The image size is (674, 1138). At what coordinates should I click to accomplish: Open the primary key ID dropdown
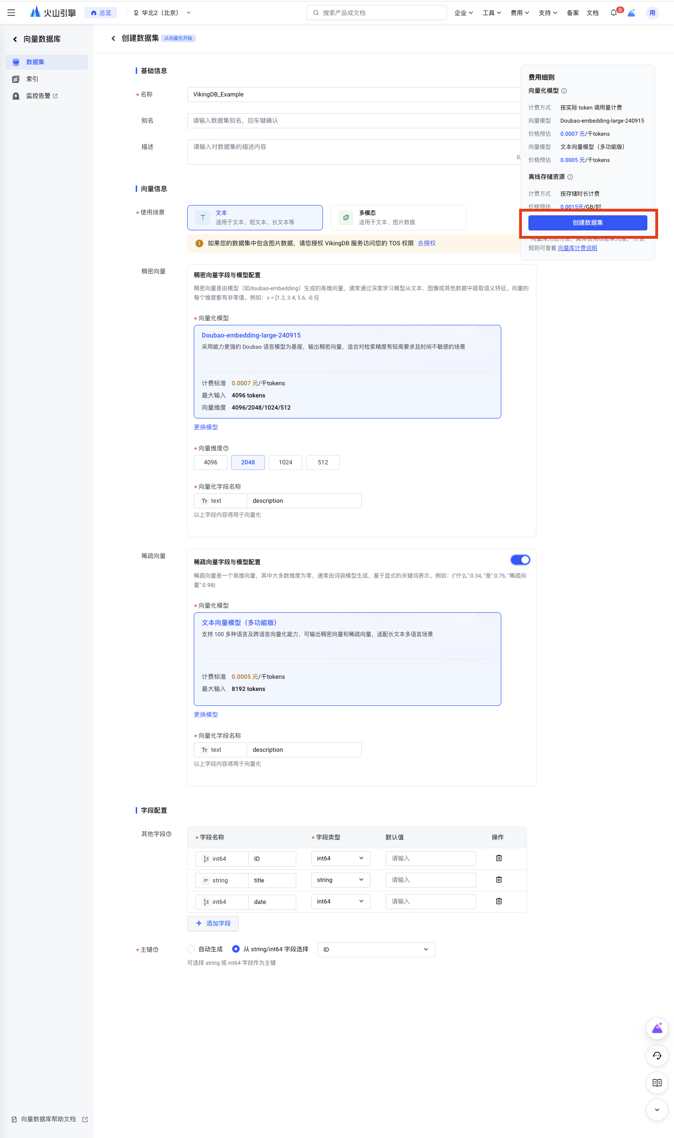click(376, 949)
